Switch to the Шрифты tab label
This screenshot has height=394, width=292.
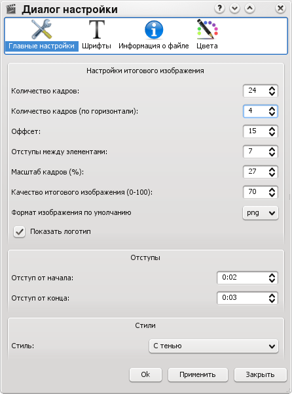coord(96,46)
